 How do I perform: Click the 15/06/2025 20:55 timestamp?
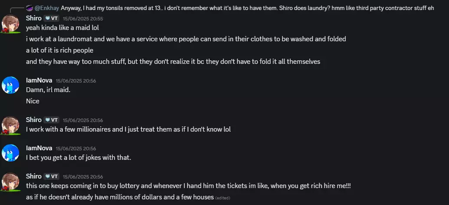(x=83, y=19)
